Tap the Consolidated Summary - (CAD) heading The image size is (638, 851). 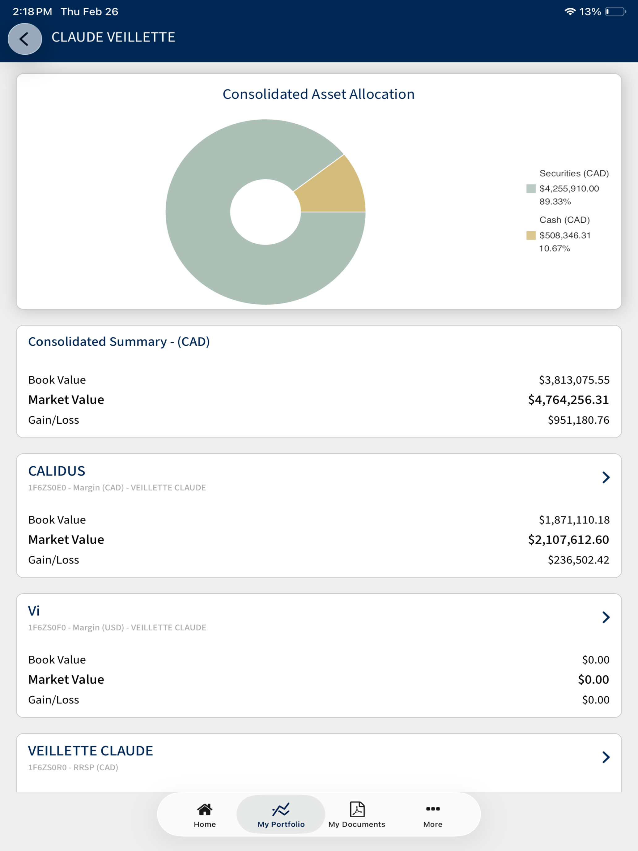tap(119, 342)
